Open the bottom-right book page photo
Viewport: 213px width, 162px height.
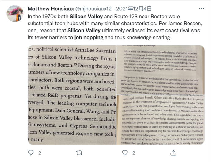160,120
